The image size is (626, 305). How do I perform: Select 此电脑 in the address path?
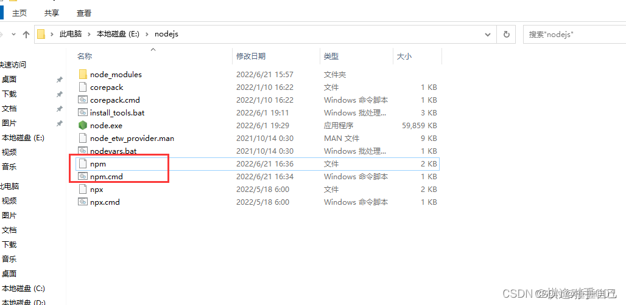[71, 34]
